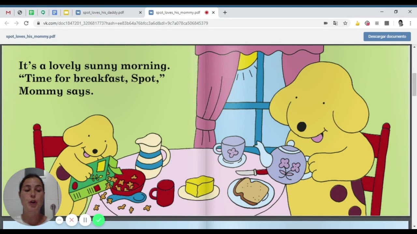Reload the current page

(26, 23)
